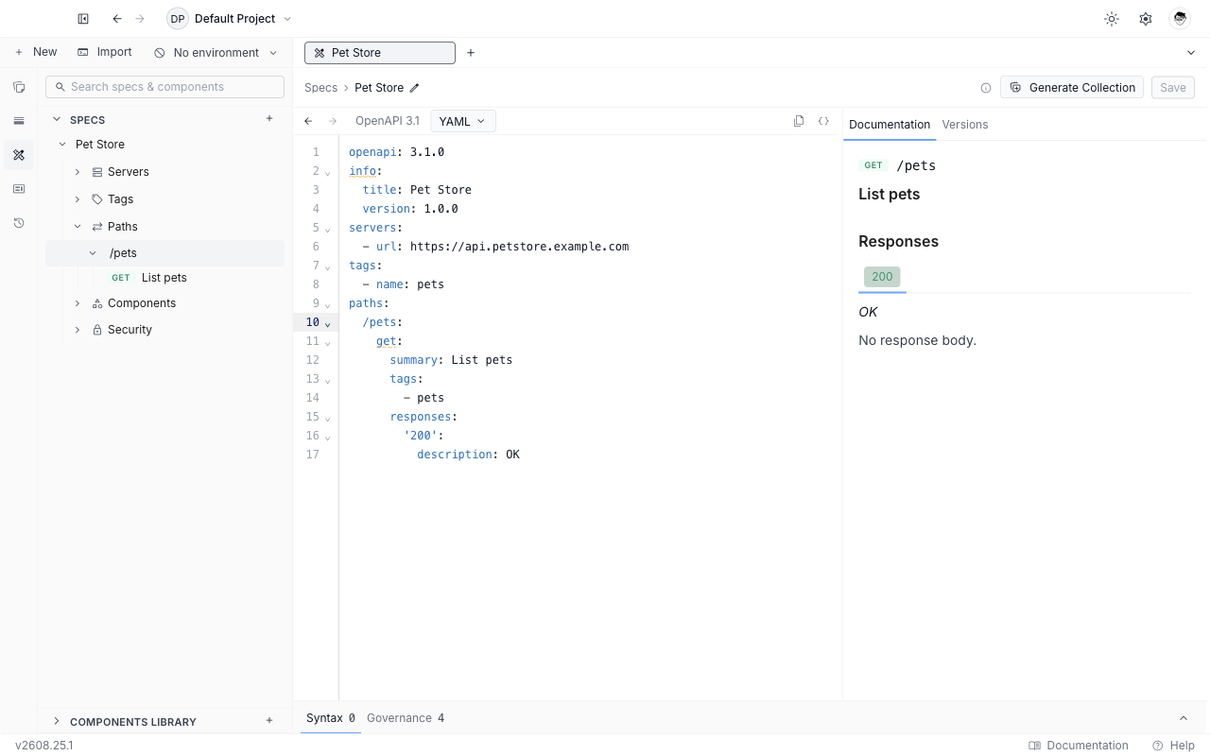The image size is (1210, 756).
Task: Select the Specs sidebar icon
Action: point(19,155)
